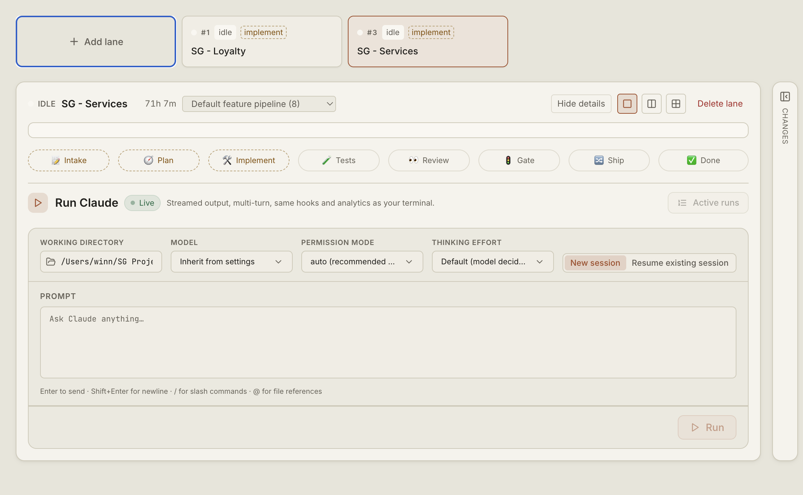This screenshot has height=495, width=803.
Task: Open the SG - Services lane card
Action: [428, 41]
